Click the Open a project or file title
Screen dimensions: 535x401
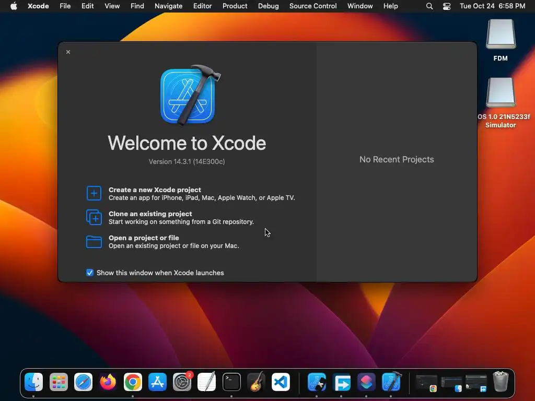pos(144,238)
